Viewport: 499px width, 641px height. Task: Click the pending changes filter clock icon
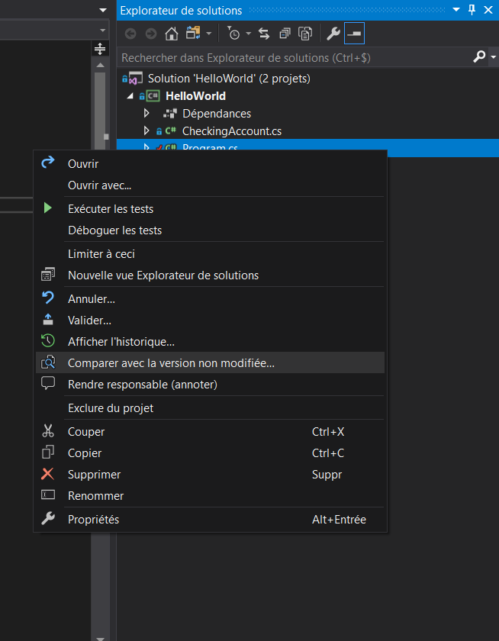click(x=233, y=34)
